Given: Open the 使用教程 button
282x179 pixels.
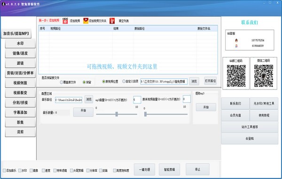Looking at the screenshot, I should point(264,115).
